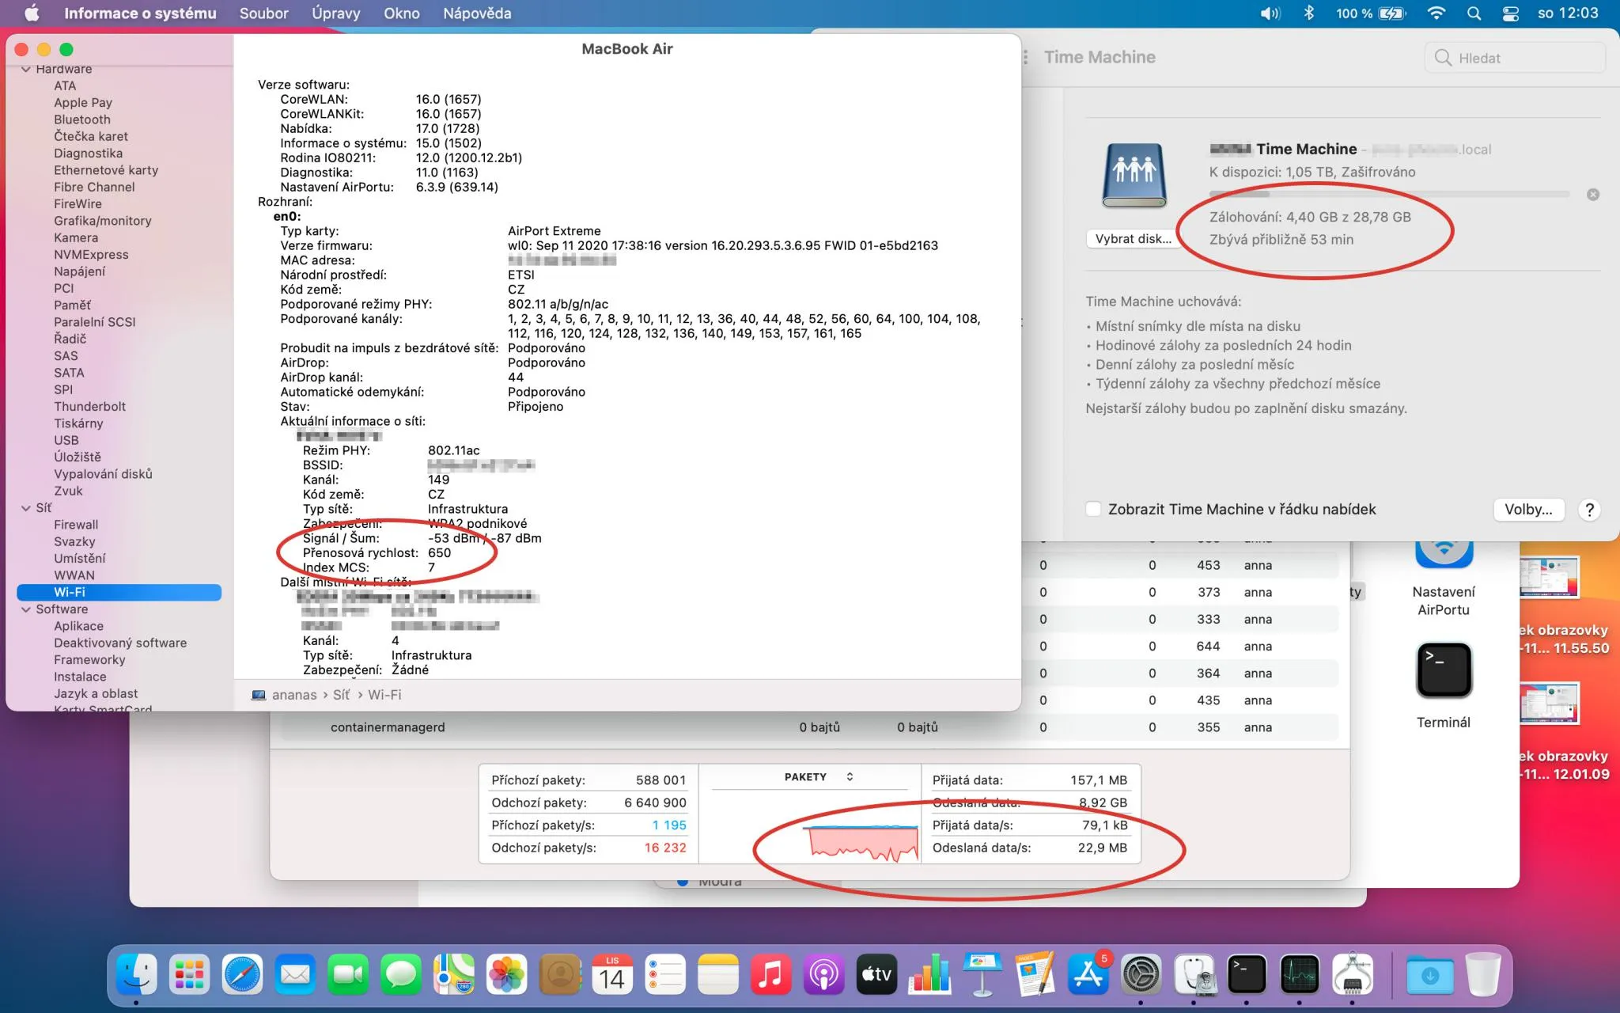Open the Trash in the Dock

coord(1483,973)
